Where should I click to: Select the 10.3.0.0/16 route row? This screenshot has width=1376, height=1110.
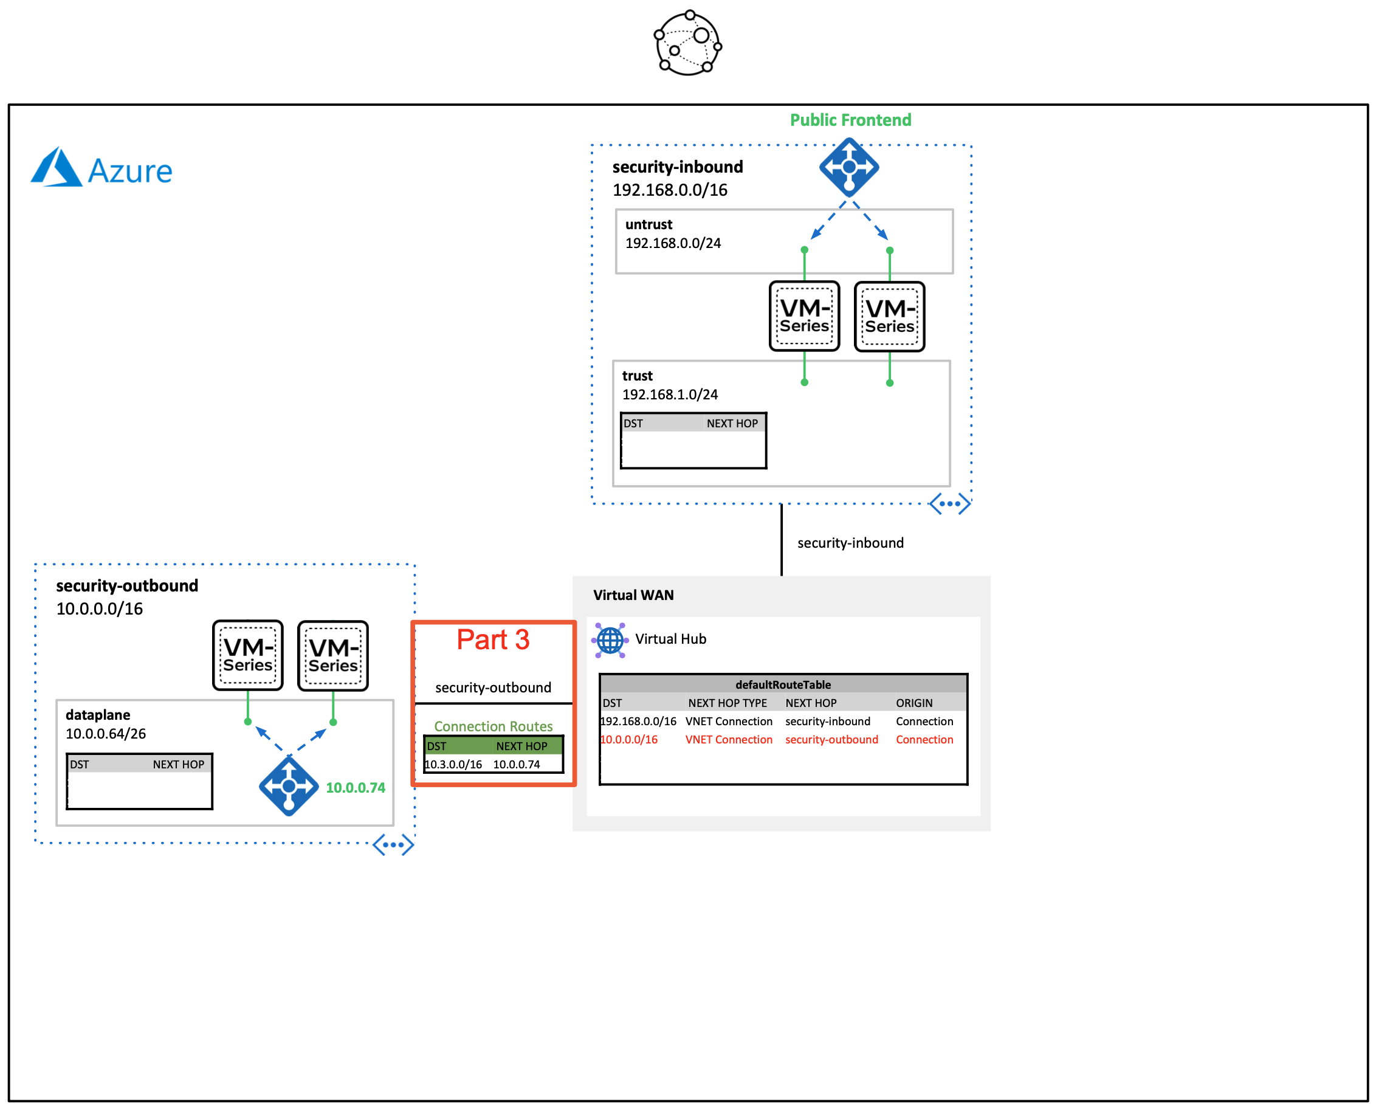tap(493, 764)
